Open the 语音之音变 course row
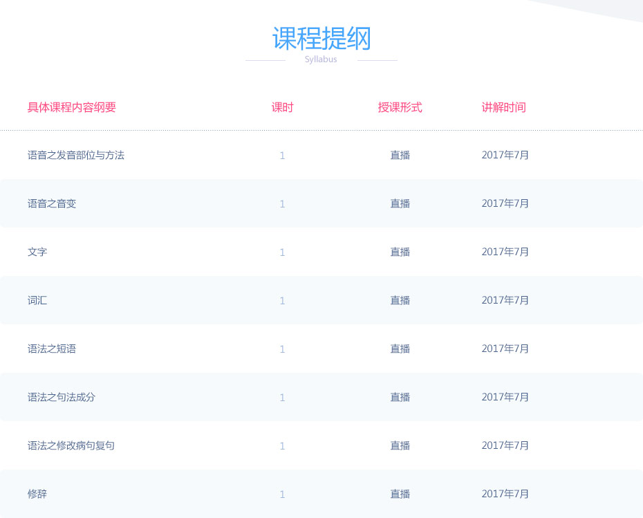The image size is (643, 518). point(321,203)
